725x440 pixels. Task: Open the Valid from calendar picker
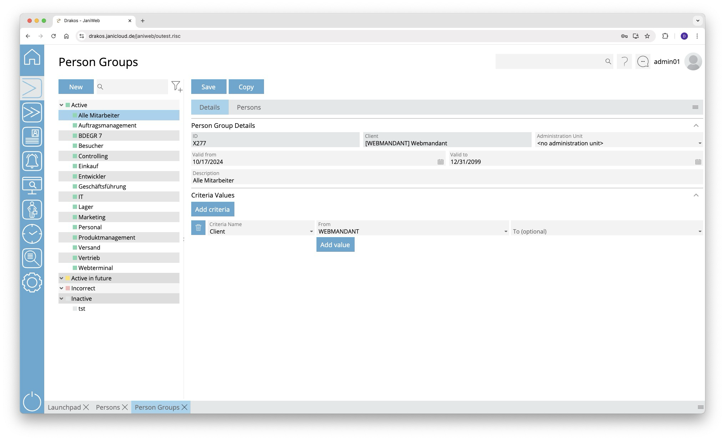coord(441,162)
